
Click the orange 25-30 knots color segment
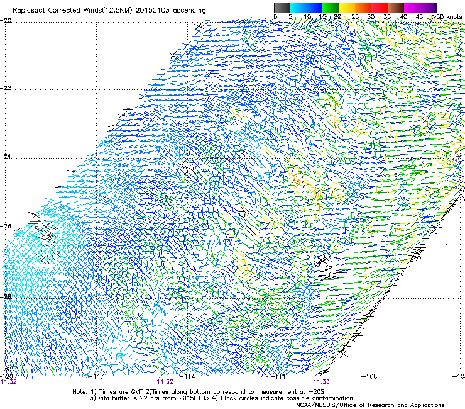pyautogui.click(x=363, y=8)
